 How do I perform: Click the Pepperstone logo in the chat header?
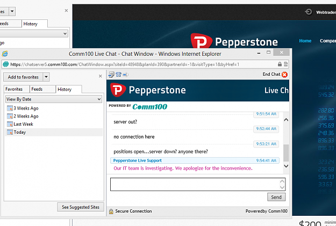pos(148,90)
